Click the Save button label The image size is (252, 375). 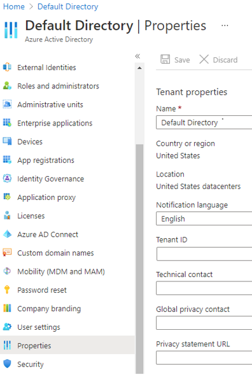pyautogui.click(x=182, y=60)
